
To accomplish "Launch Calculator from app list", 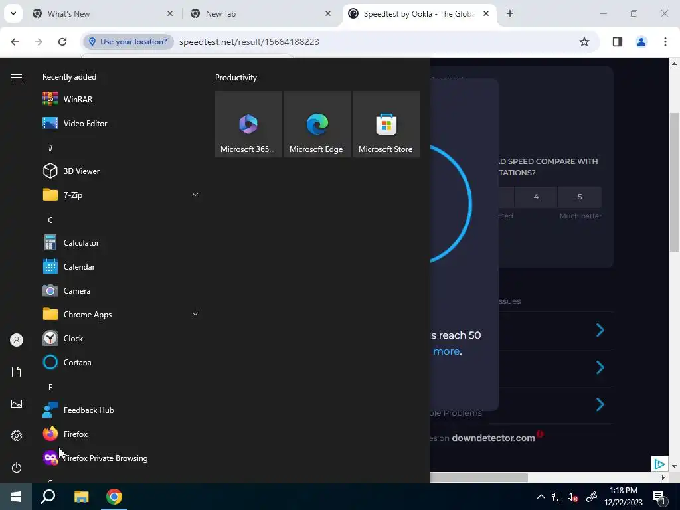I will coord(120,243).
